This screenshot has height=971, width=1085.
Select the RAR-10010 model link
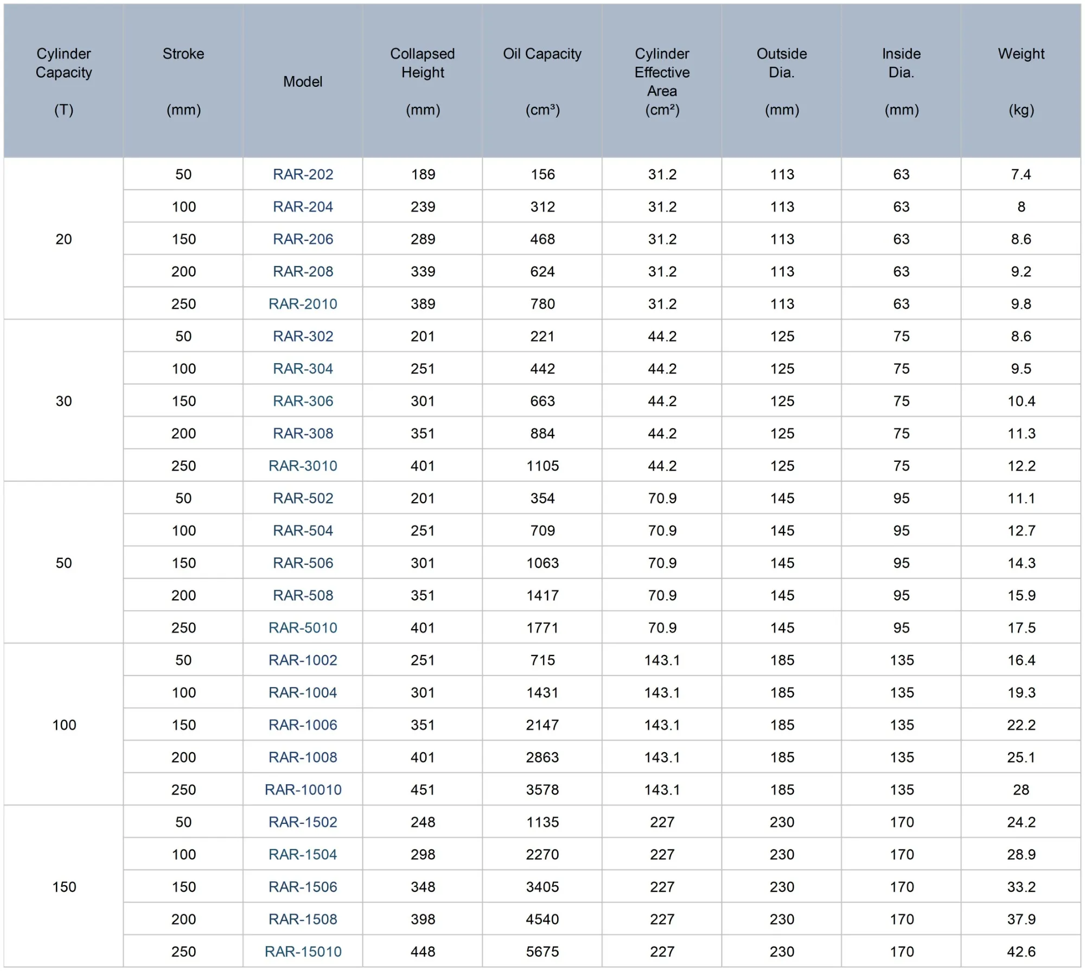click(303, 790)
